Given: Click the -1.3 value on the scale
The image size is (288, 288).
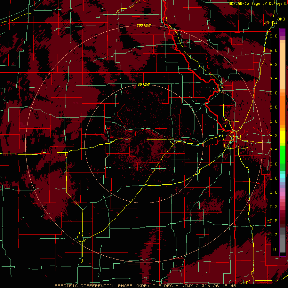Looking at the screenshot, I should pos(273,235).
